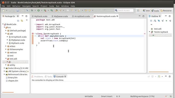Open the Package Explorer view menu triangle
This screenshot has height=98, width=175.
27,20
